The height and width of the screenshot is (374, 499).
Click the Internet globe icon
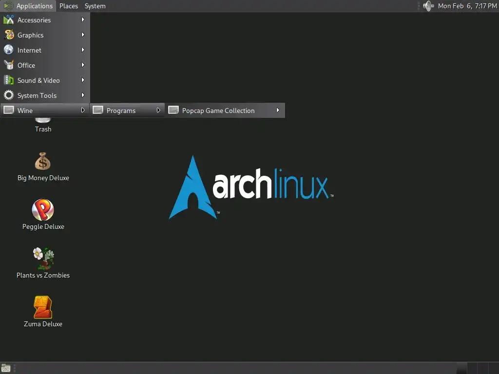click(9, 50)
